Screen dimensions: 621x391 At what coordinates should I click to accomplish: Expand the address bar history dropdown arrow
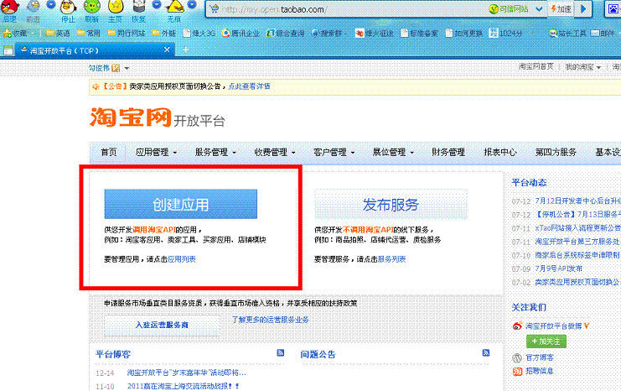tap(539, 9)
